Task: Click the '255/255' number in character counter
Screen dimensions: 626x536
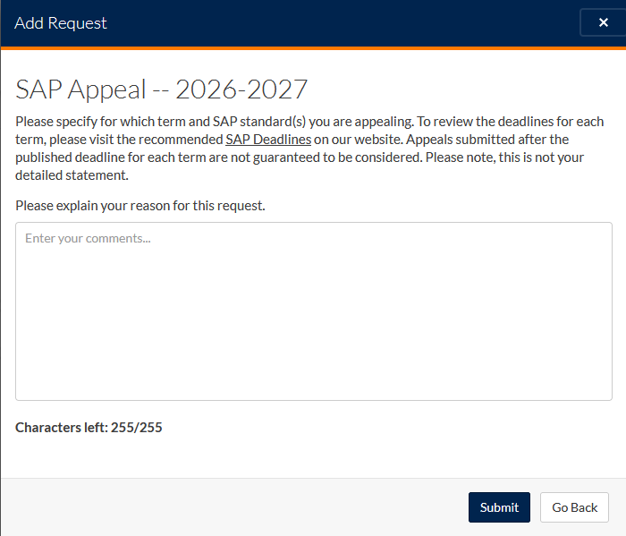Action: (137, 428)
